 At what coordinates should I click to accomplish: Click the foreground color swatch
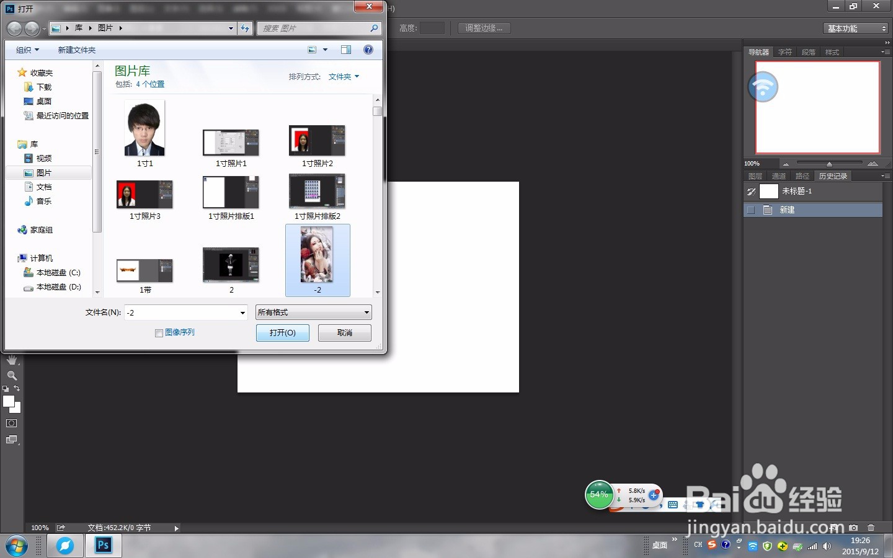click(8, 402)
